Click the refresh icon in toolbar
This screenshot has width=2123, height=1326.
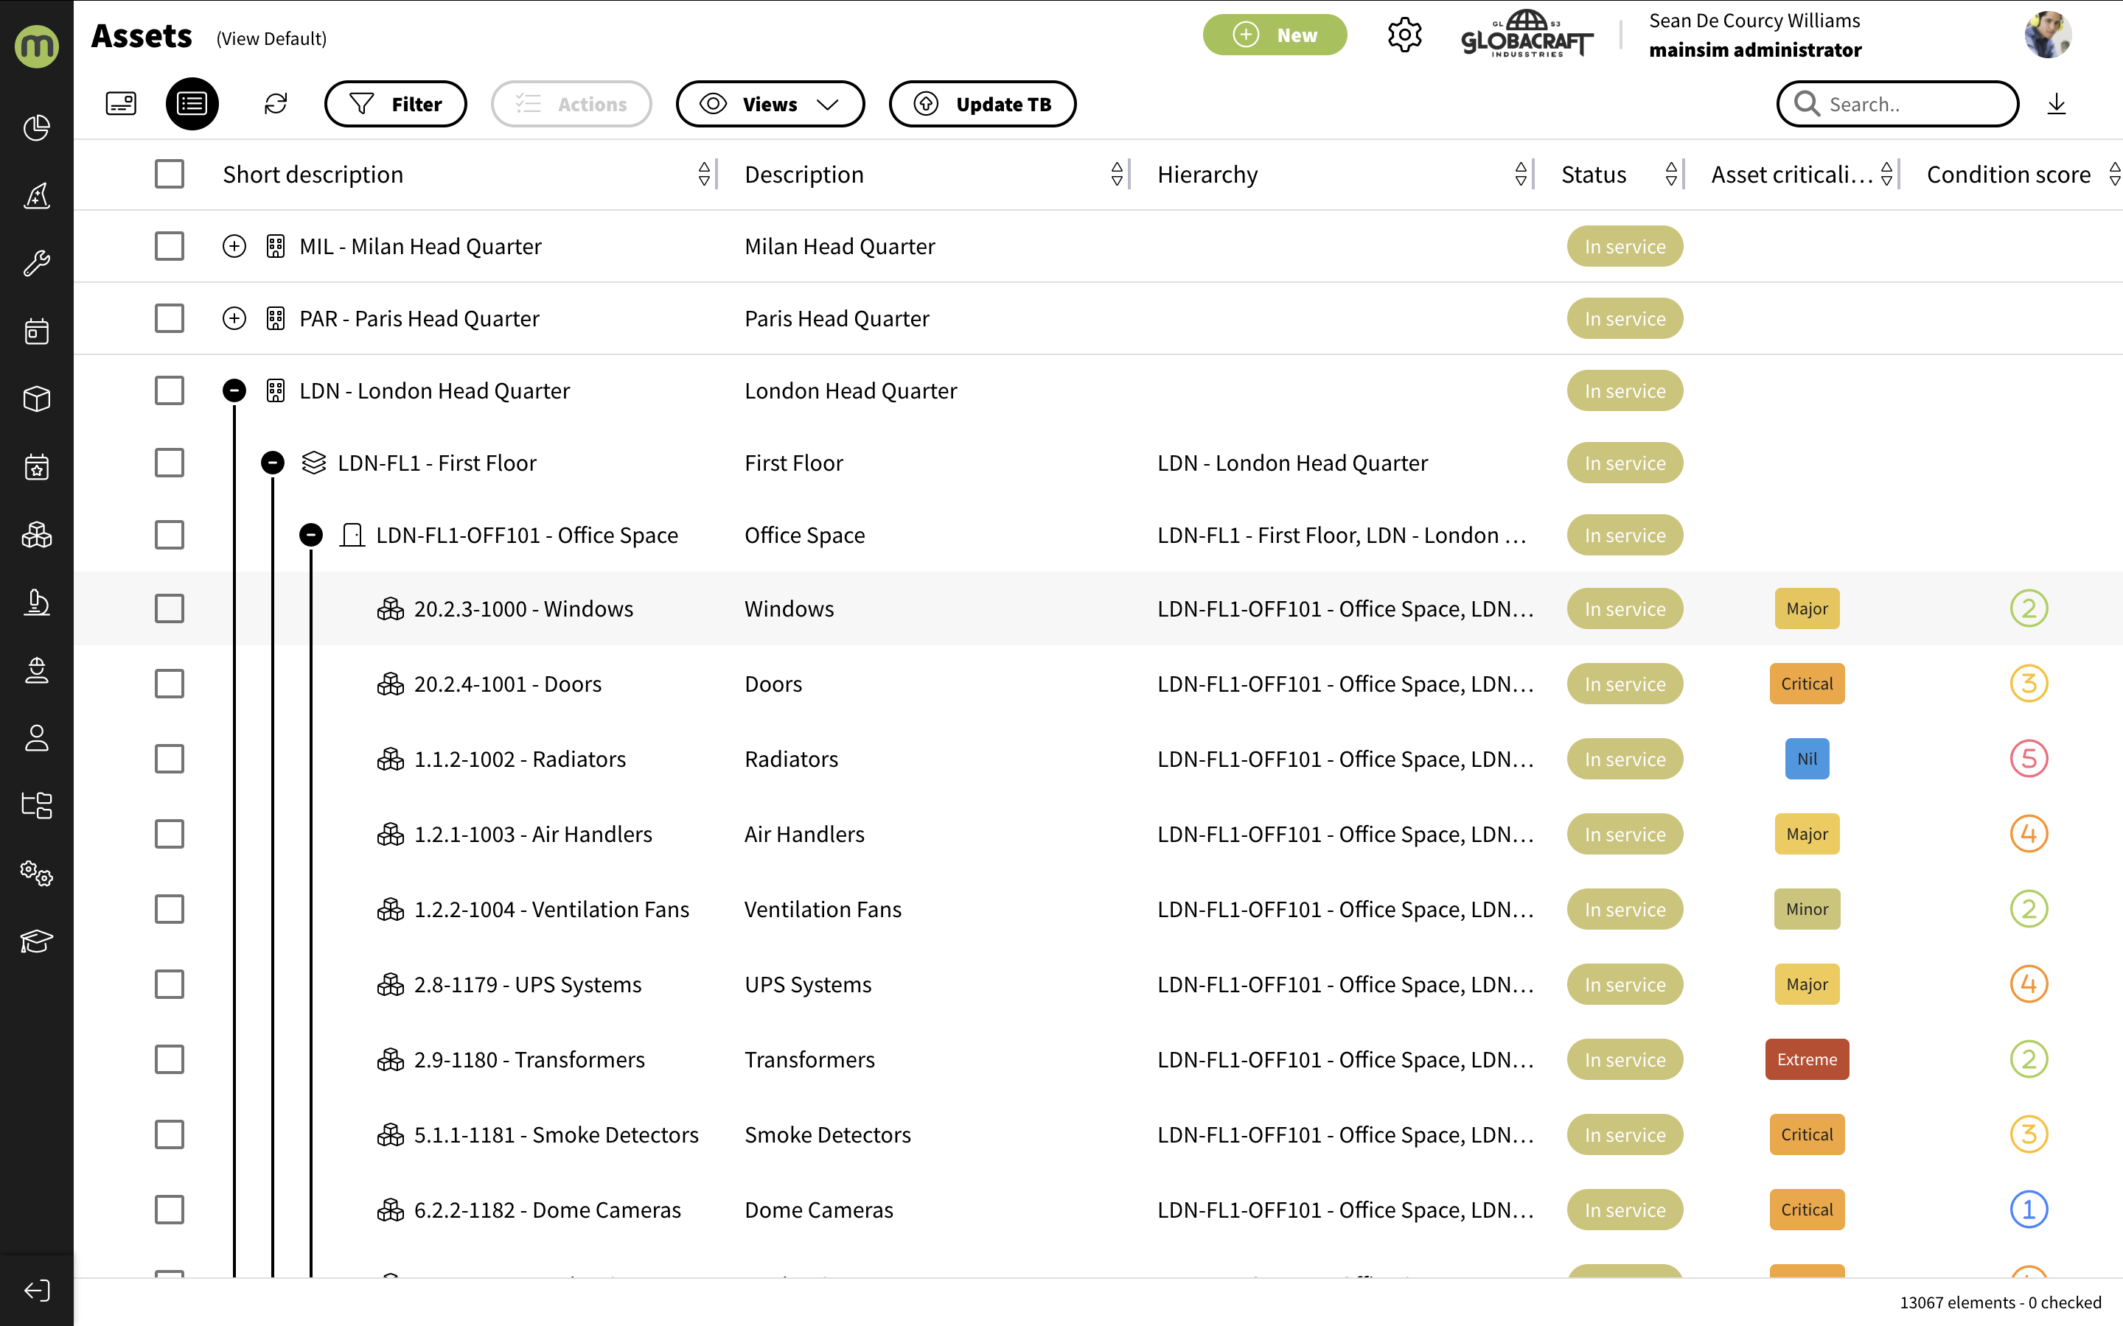click(276, 105)
